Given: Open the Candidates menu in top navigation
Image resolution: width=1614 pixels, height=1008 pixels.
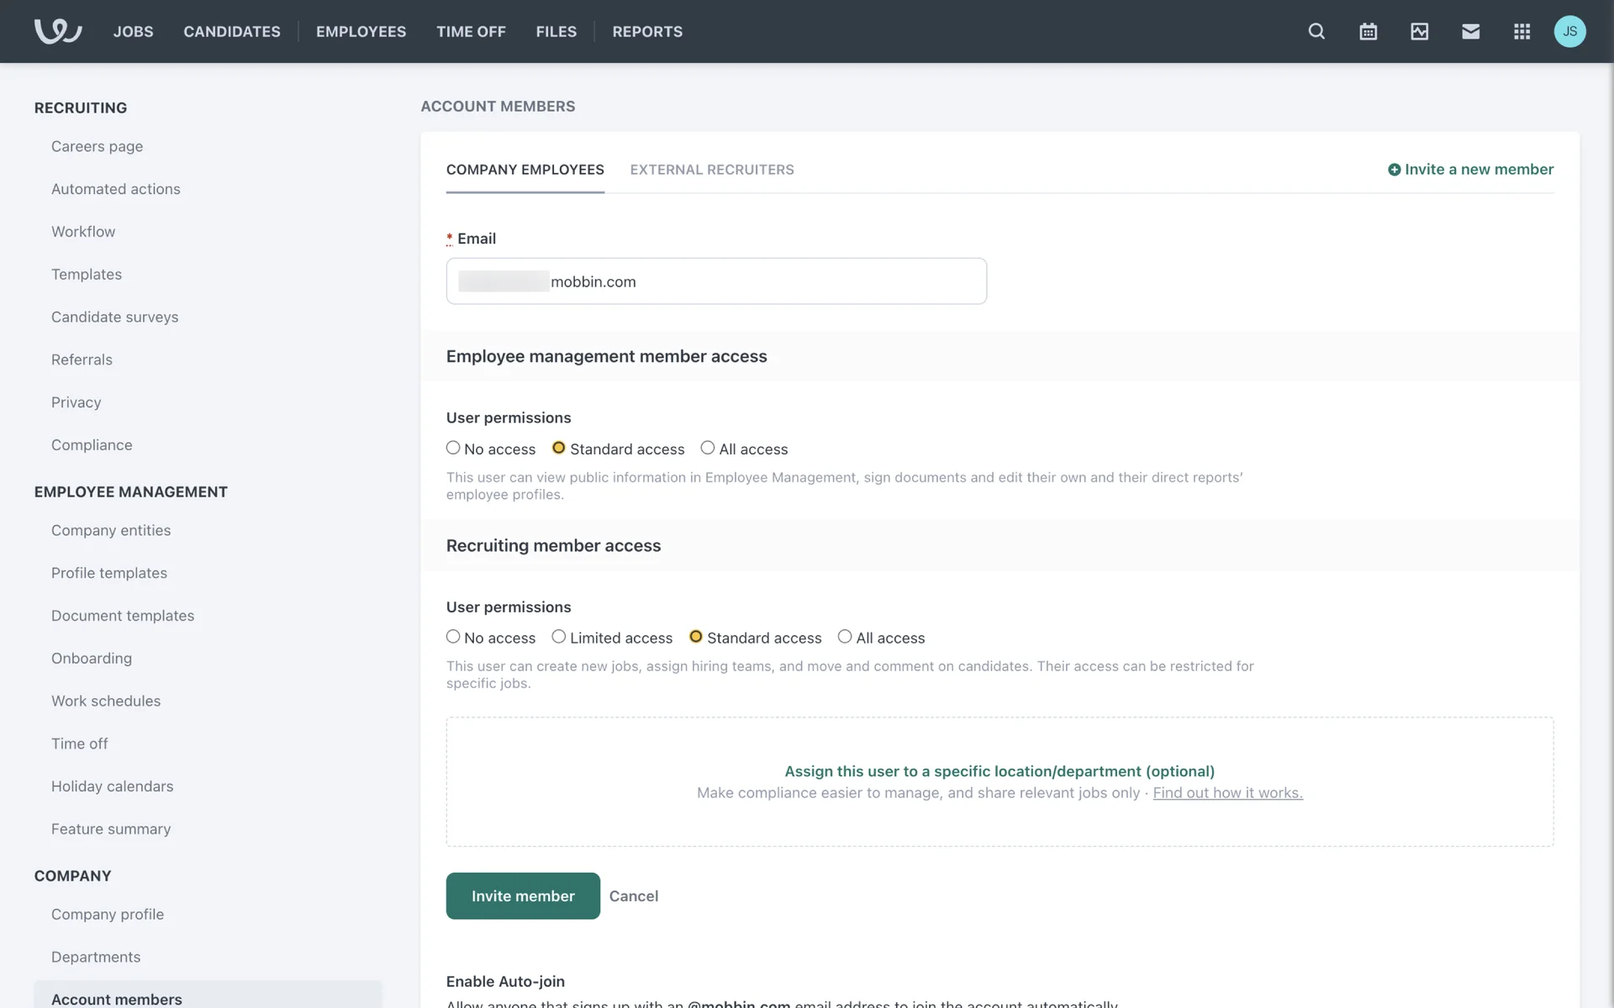Looking at the screenshot, I should click(x=232, y=31).
